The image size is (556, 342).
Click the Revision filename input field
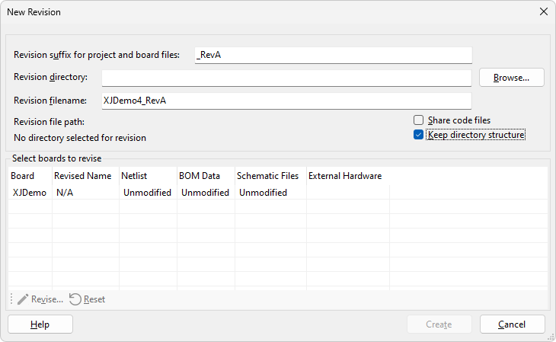(x=286, y=101)
